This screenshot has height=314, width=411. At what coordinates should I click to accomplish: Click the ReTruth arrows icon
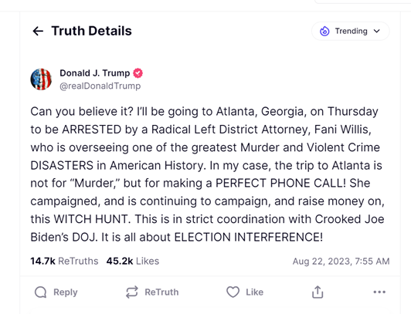tap(131, 292)
